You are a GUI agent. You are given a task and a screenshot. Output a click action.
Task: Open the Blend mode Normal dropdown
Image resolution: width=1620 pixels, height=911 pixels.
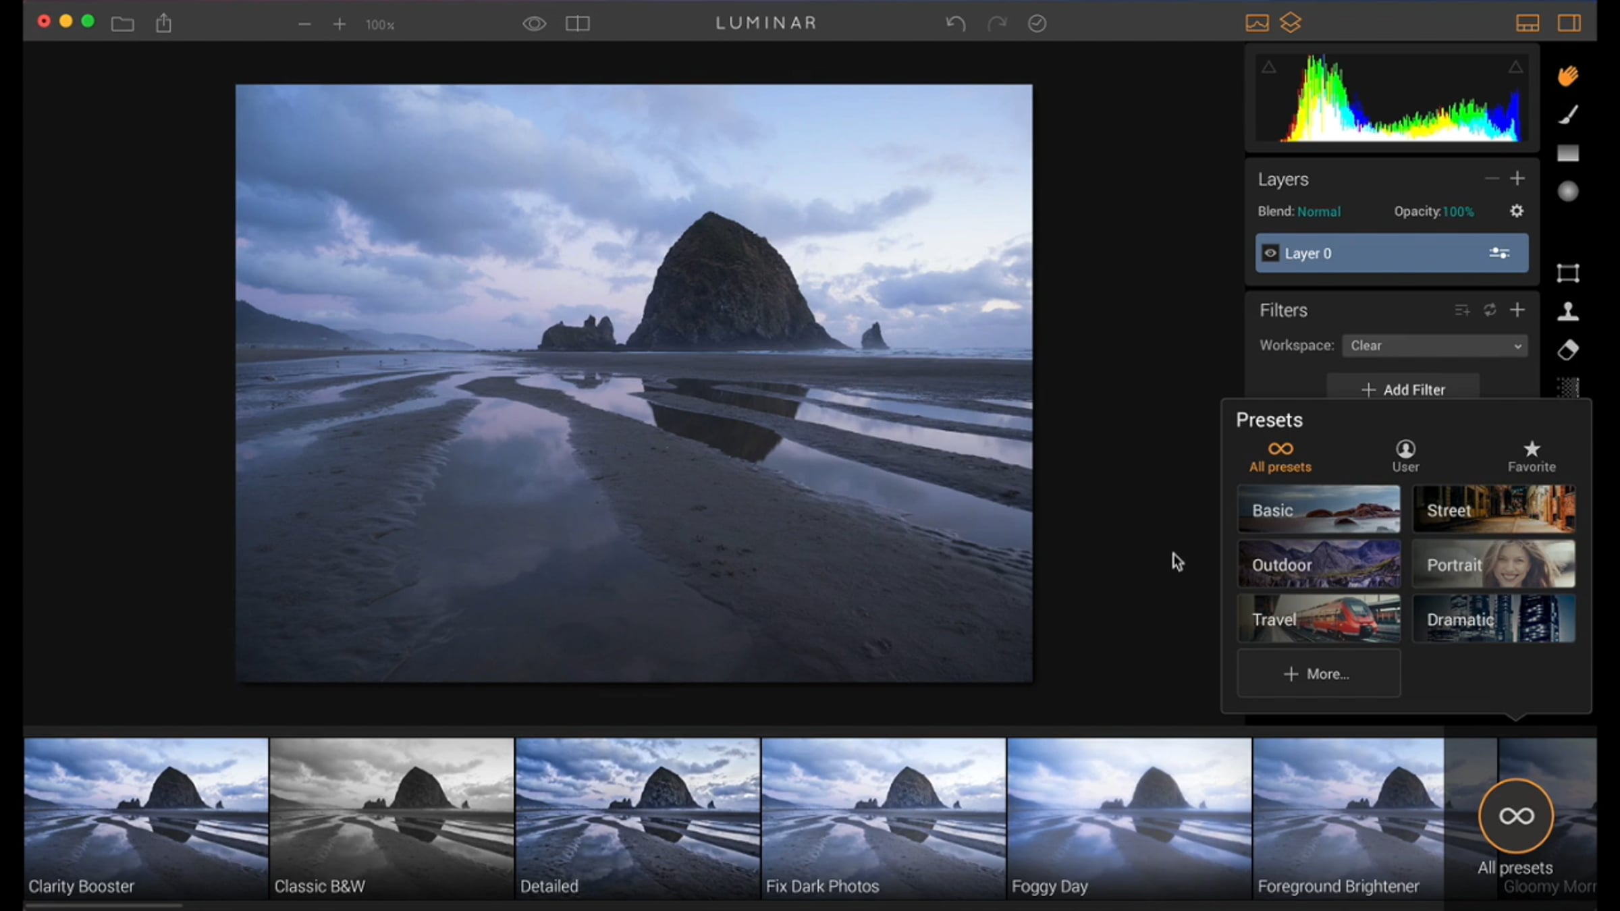click(1318, 212)
